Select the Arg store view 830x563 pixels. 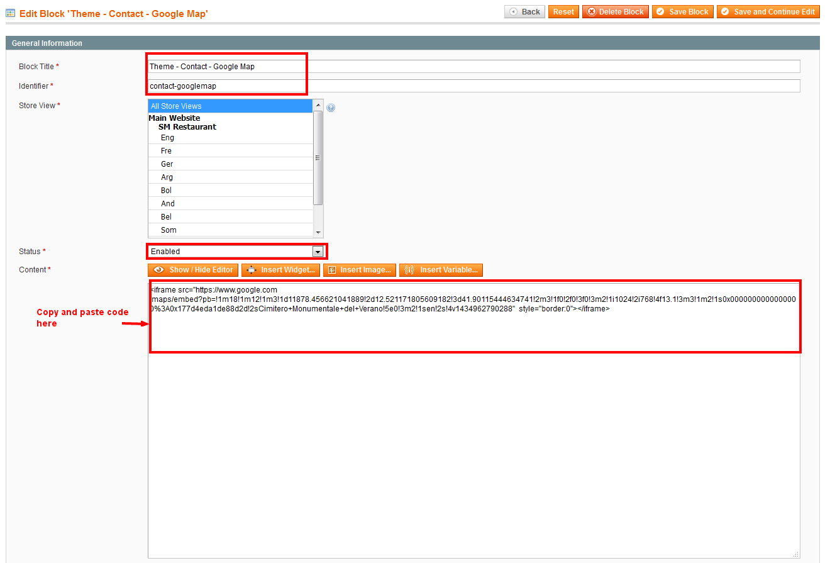[230, 177]
